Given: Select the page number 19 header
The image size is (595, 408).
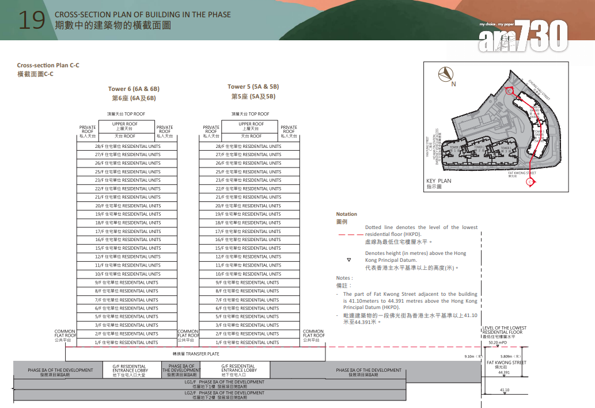Looking at the screenshot, I should point(32,19).
